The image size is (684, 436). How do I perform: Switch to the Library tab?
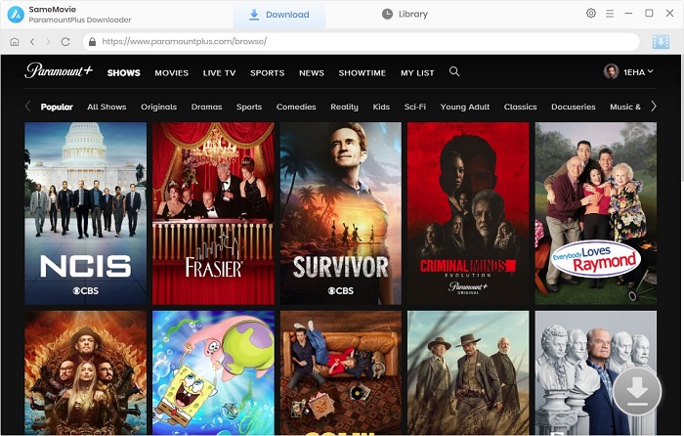(405, 15)
